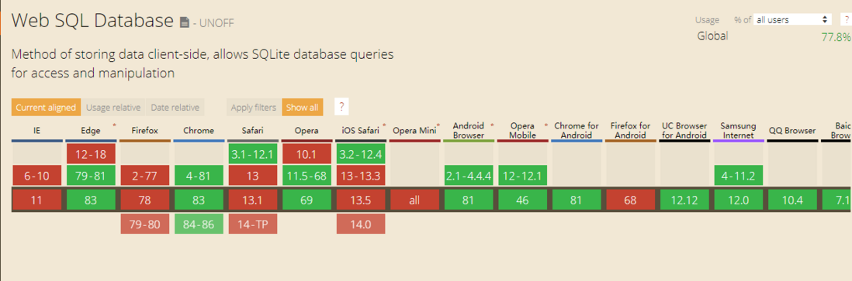
Task: Click the Web SQL Database title link
Action: [x=92, y=21]
